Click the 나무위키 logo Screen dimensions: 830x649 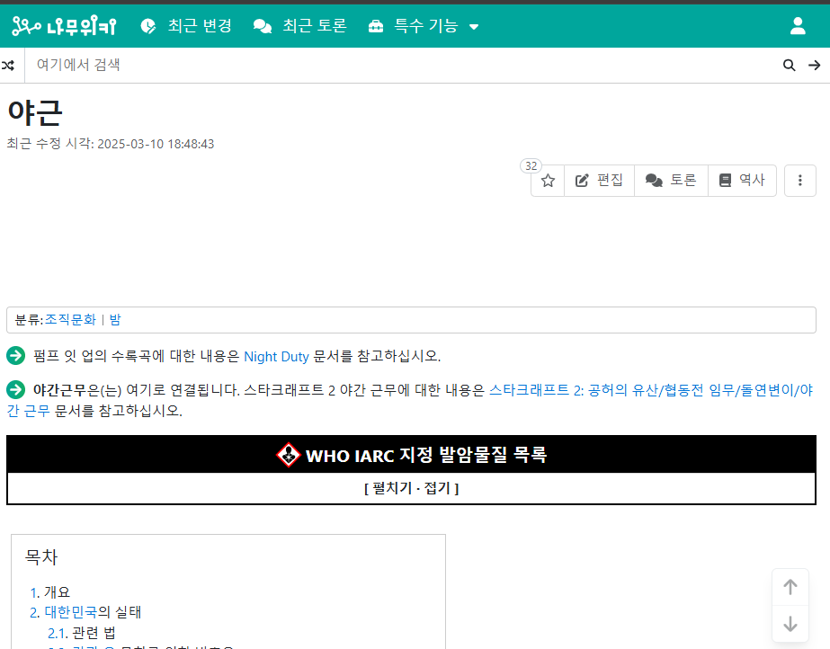pyautogui.click(x=64, y=26)
